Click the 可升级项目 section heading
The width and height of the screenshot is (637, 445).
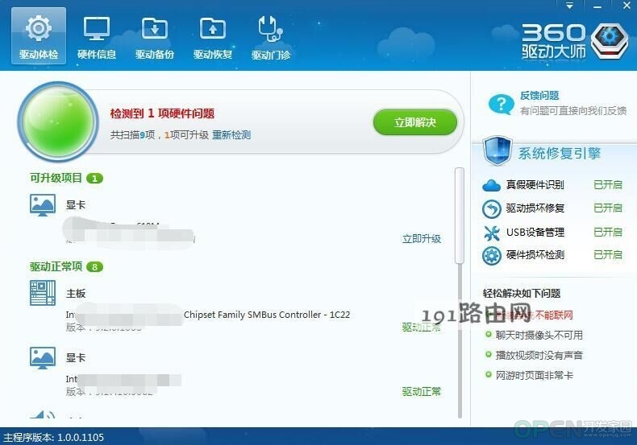tap(56, 178)
